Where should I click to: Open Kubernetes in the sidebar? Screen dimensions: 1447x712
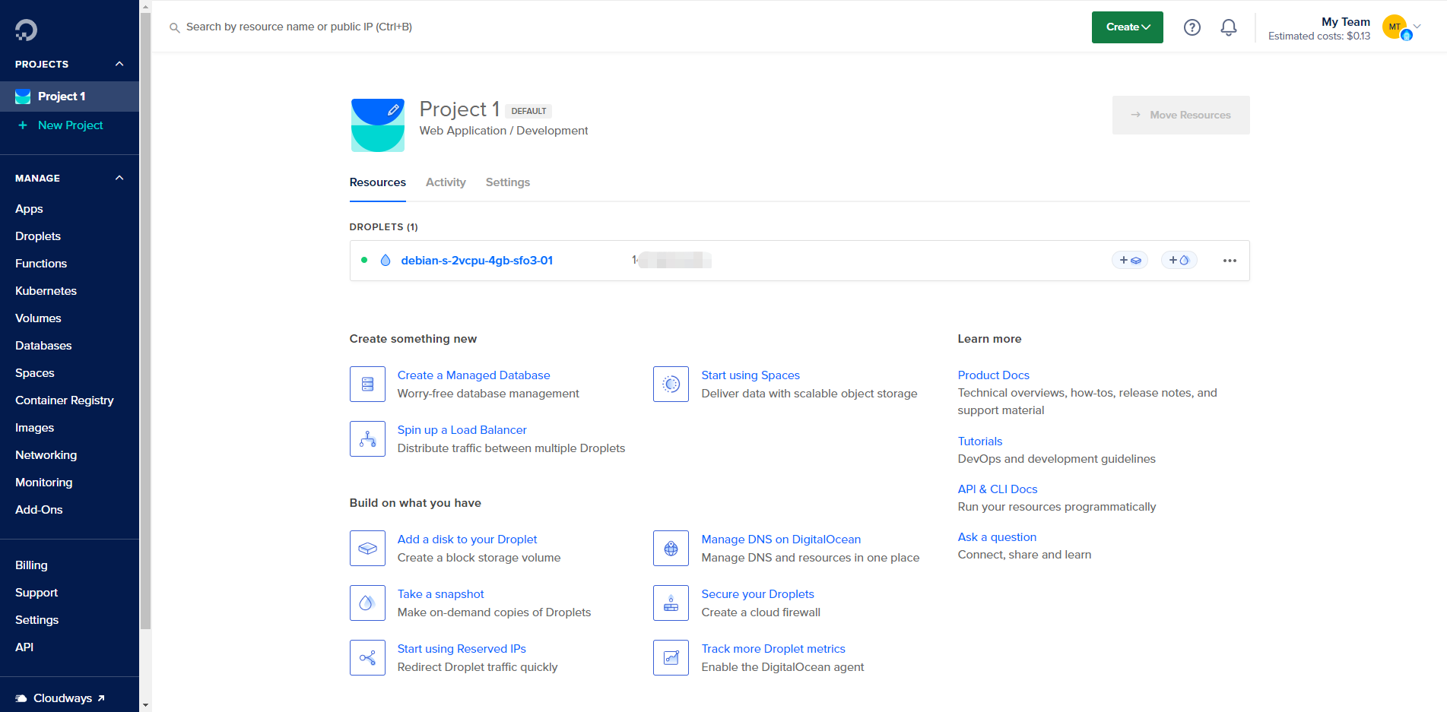pos(46,291)
